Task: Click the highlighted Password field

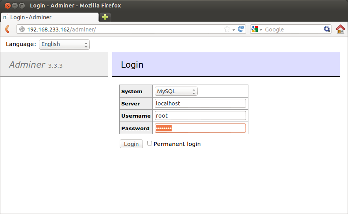Action: pyautogui.click(x=200, y=128)
